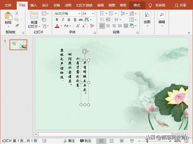Image resolution: width=193 pixels, height=144 pixels.
Task: Click the horizontal scrollbar left arrow
Action: click(x=36, y=134)
